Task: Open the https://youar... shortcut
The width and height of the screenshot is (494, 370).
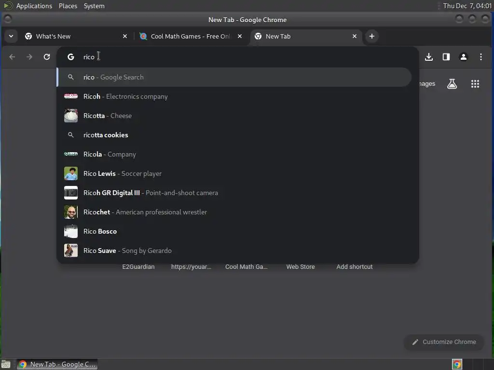Action: (x=191, y=266)
